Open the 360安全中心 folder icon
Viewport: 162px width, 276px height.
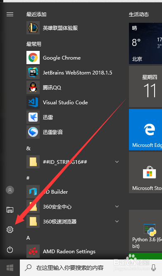pos(33,206)
